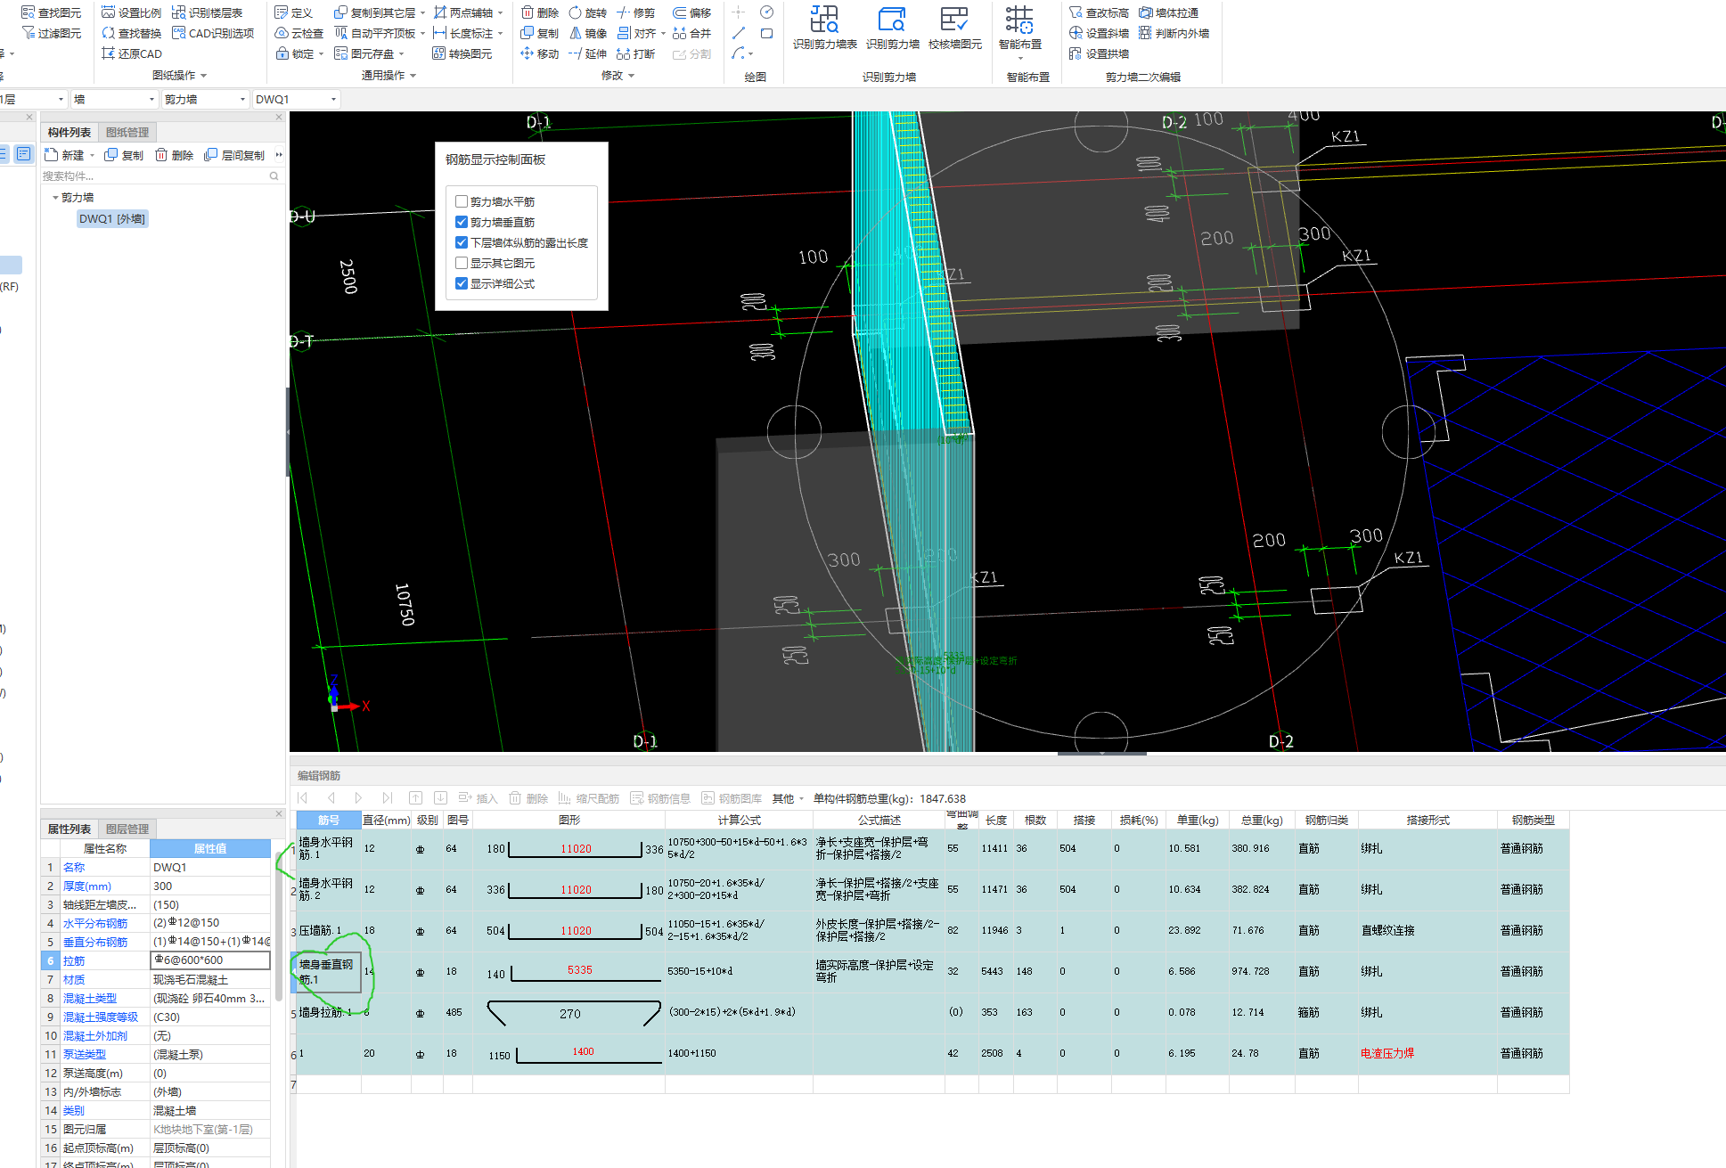The width and height of the screenshot is (1726, 1168).
Task: Uncheck 剪力墙垂直筋 checkbox
Action: click(x=462, y=222)
